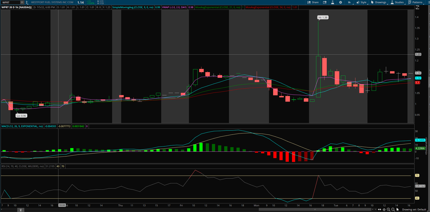This screenshot has height=212, width=430.
Task: Select the crosshair pan icon near zoom controls
Action: (x=384, y=209)
